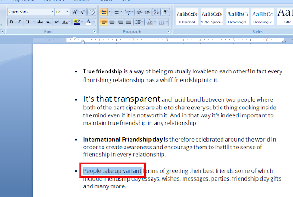This screenshot has width=293, height=197.
Task: Click the Borders icon
Action: (x=162, y=22)
